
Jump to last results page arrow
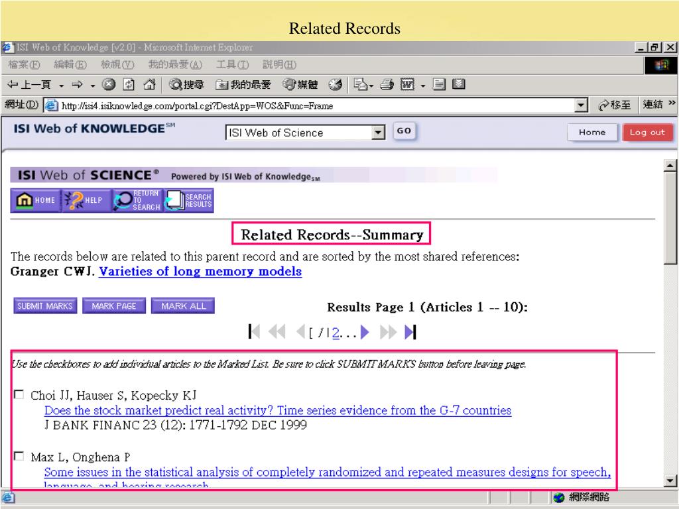point(410,332)
